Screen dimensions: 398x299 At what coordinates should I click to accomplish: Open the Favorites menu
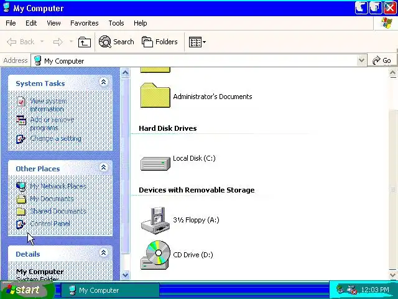pos(85,23)
